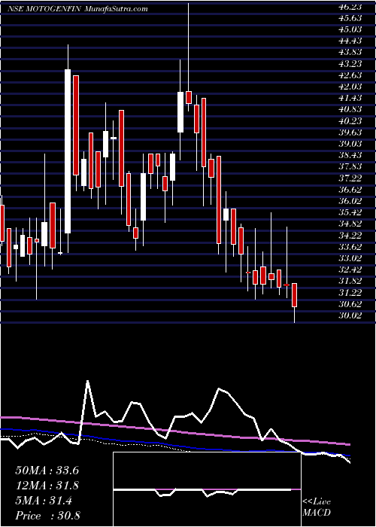The height and width of the screenshot is (527, 376).
Task: Click the 42.03 price axis label
Action: pyautogui.click(x=350, y=87)
